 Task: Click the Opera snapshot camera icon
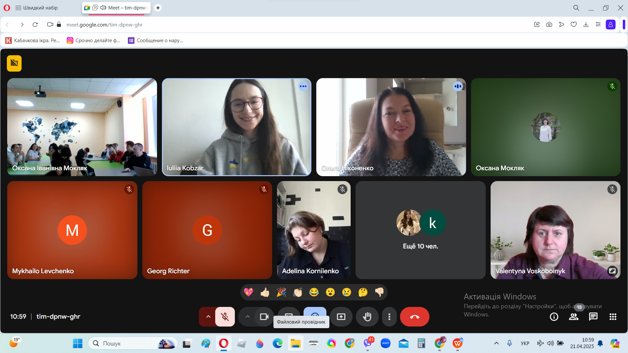(x=549, y=25)
